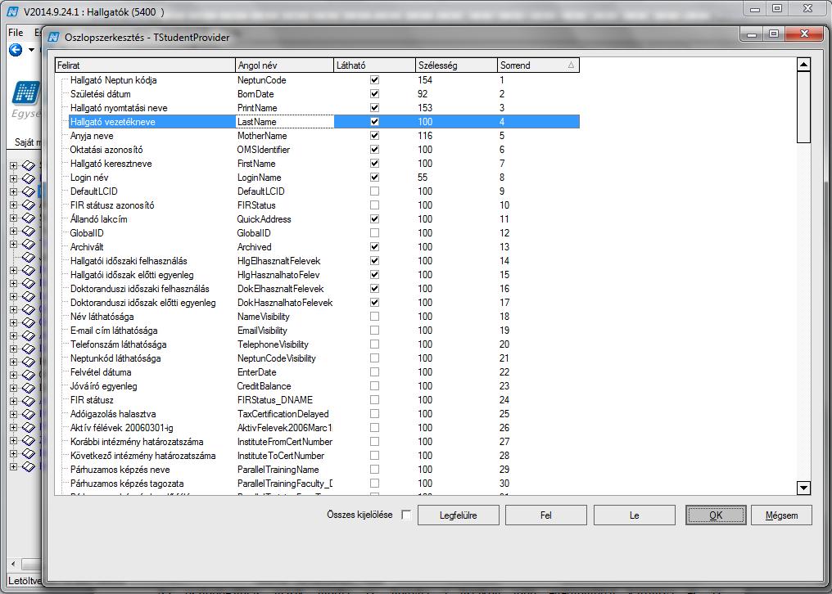Select the Hallgató Neptun kódja row
832x594 pixels.
324,80
